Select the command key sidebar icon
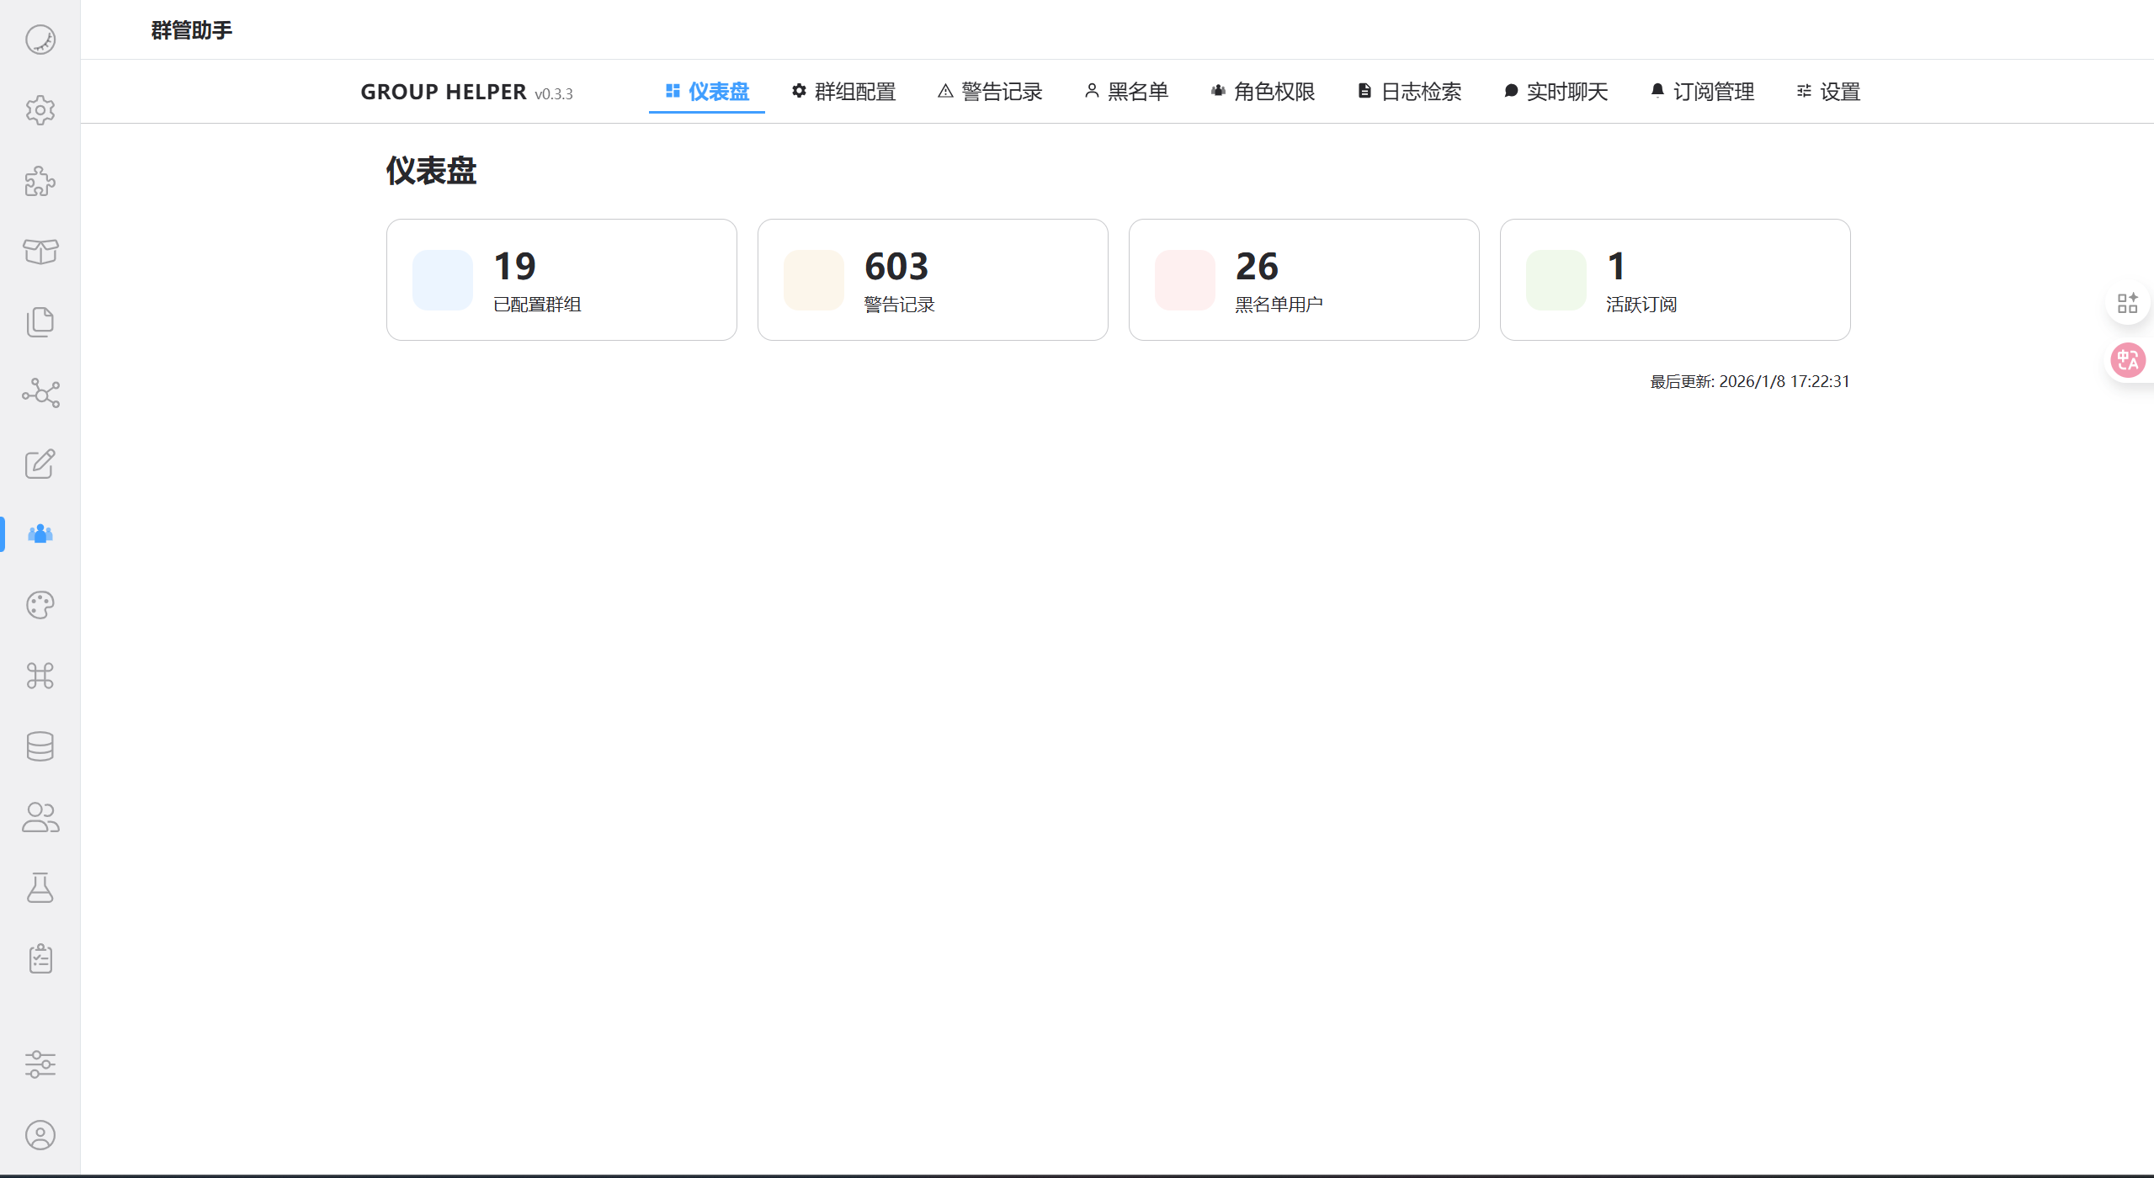The width and height of the screenshot is (2154, 1178). point(40,676)
